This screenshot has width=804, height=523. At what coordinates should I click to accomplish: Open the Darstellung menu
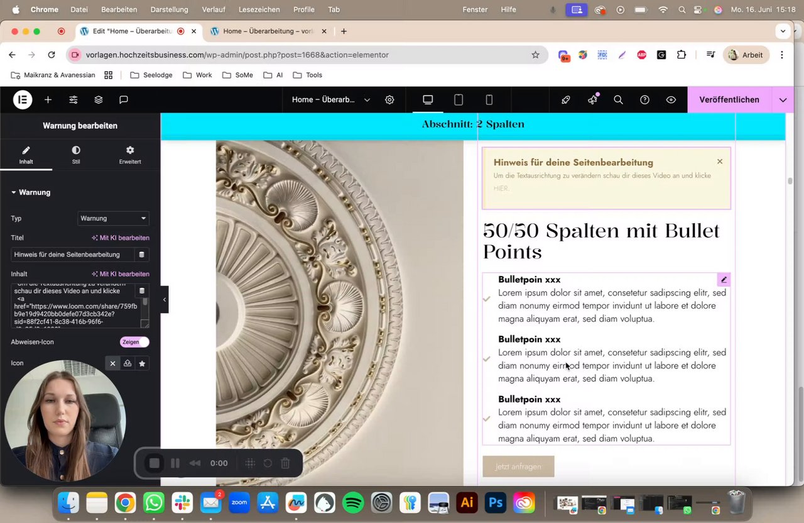click(169, 9)
